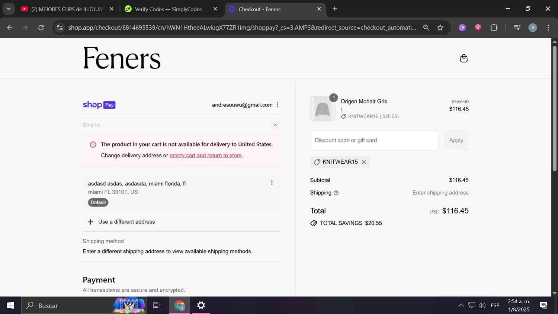Click the Total $116.45 amount
558x314 pixels.
coord(455,211)
